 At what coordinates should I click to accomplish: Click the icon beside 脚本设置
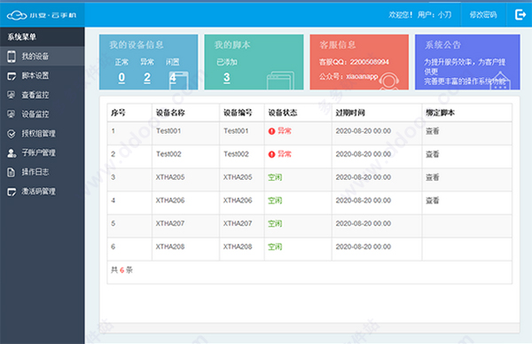[x=12, y=75]
